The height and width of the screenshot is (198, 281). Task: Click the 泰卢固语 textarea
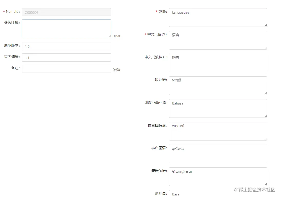click(x=218, y=154)
